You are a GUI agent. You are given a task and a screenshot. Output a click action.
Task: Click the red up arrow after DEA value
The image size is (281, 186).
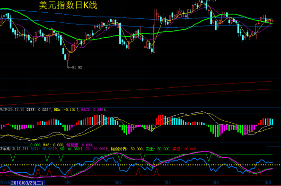78,110
